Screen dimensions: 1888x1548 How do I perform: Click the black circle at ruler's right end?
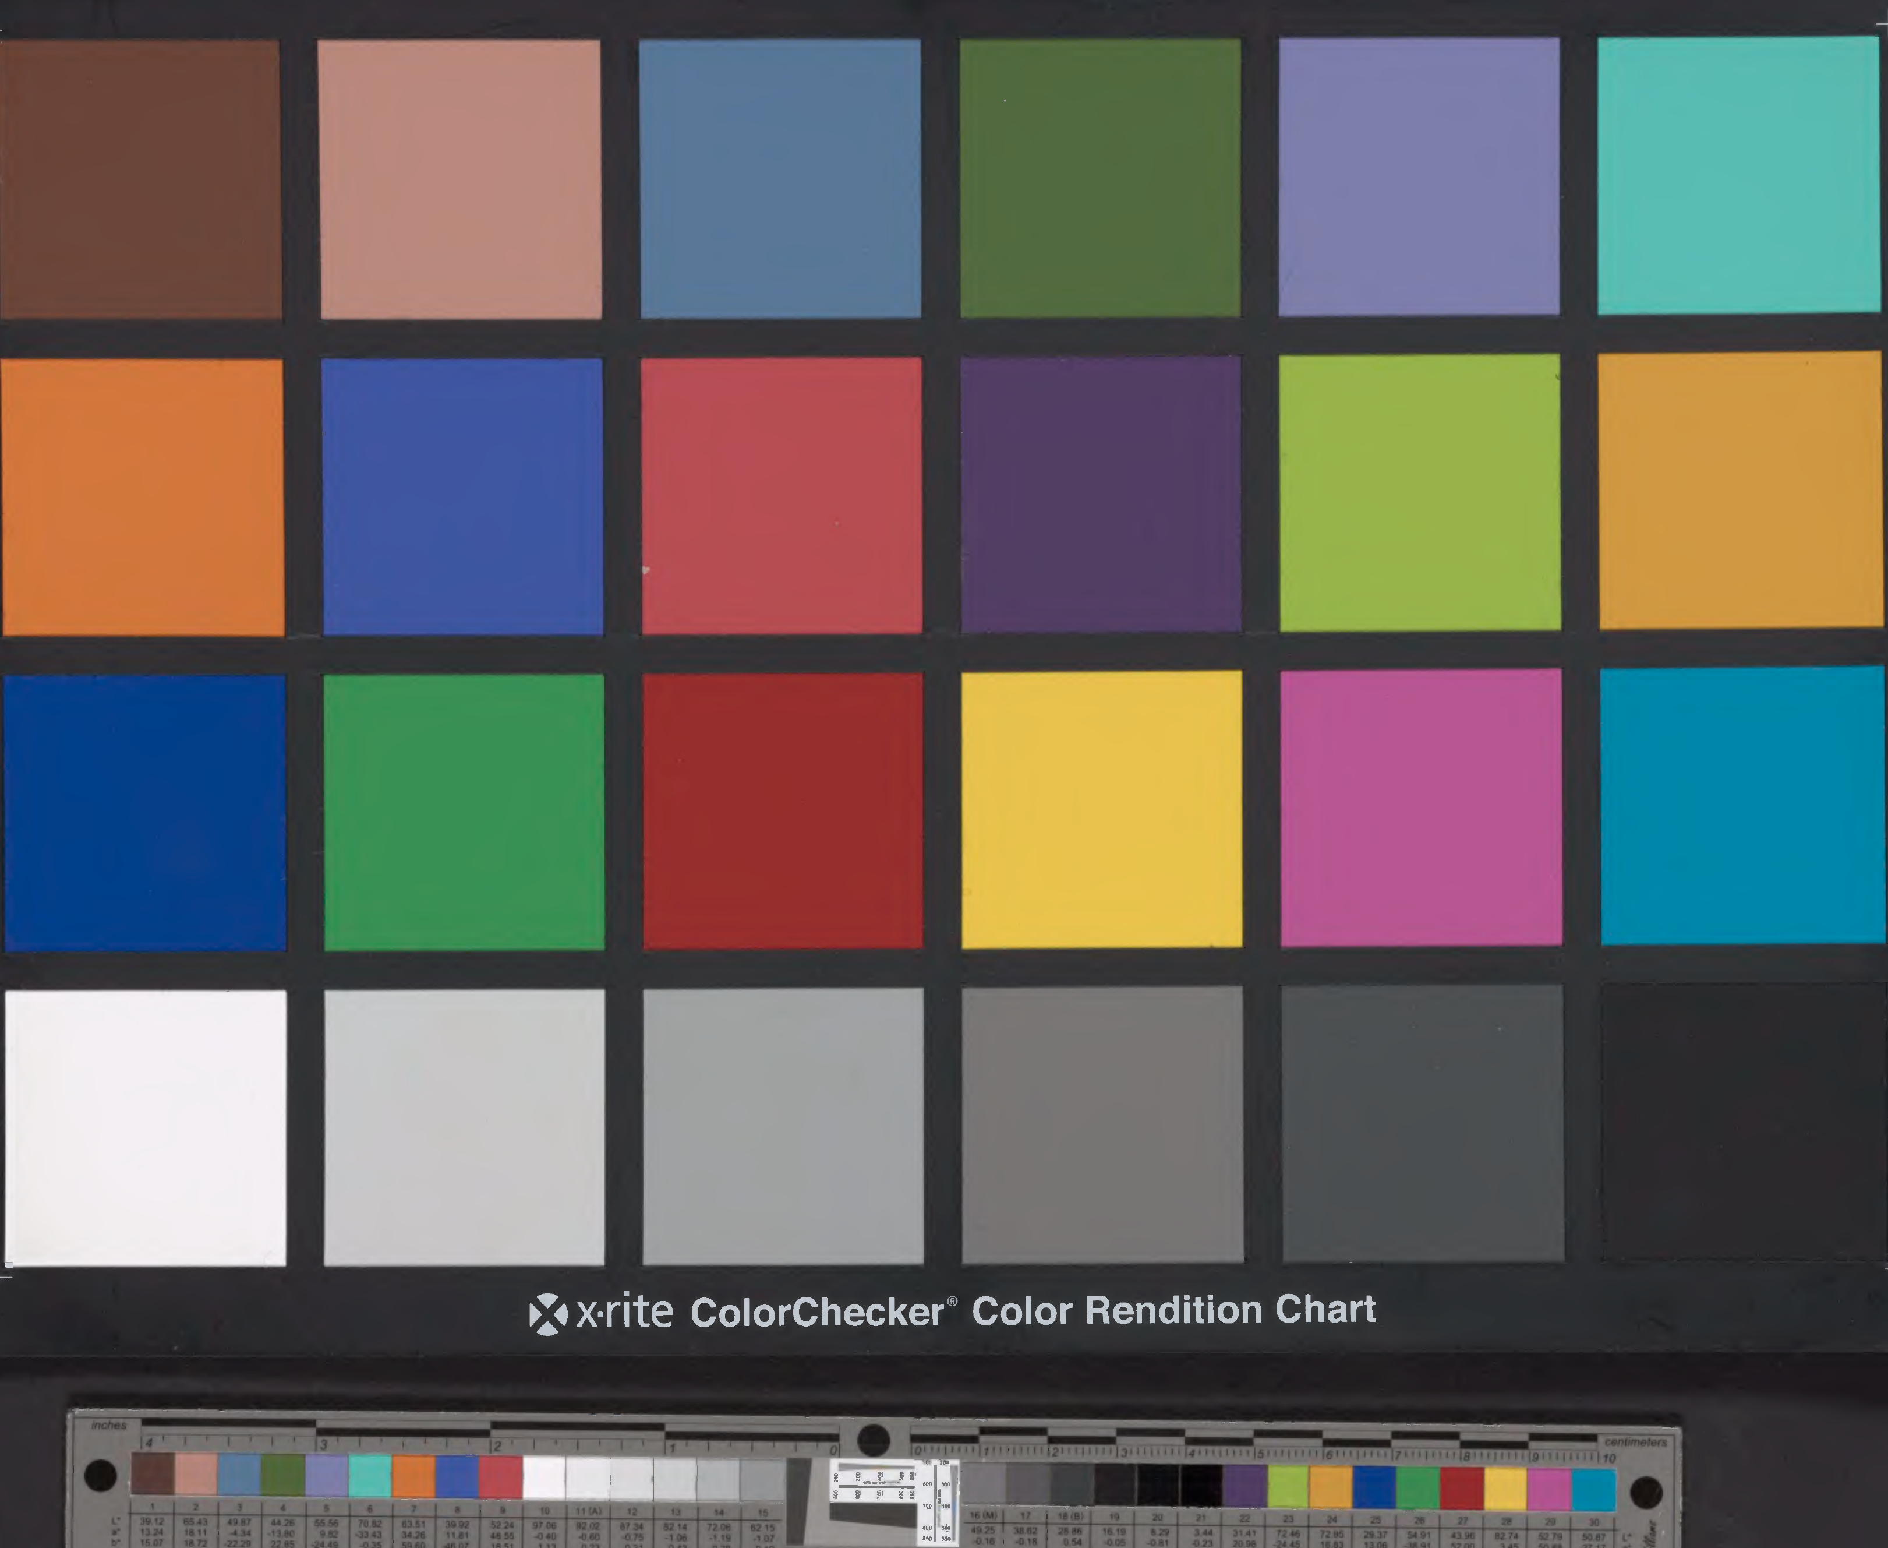(1646, 1492)
